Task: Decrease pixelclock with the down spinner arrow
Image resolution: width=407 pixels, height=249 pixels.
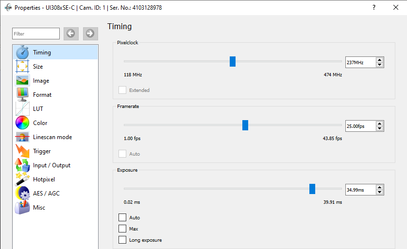Action: (379, 65)
